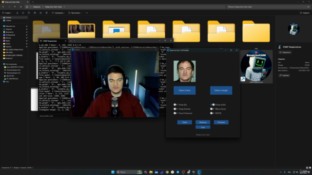The height and width of the screenshot is (175, 312).
Task: Click the Paste icon in Explorer toolbar
Action: point(29,13)
